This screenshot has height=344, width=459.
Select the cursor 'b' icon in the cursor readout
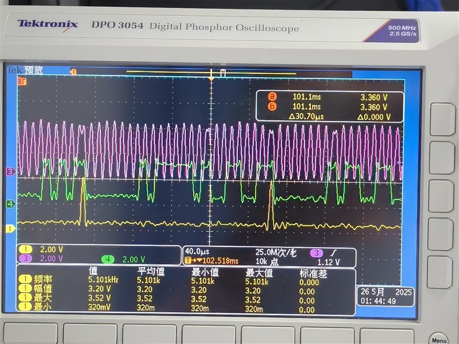272,107
